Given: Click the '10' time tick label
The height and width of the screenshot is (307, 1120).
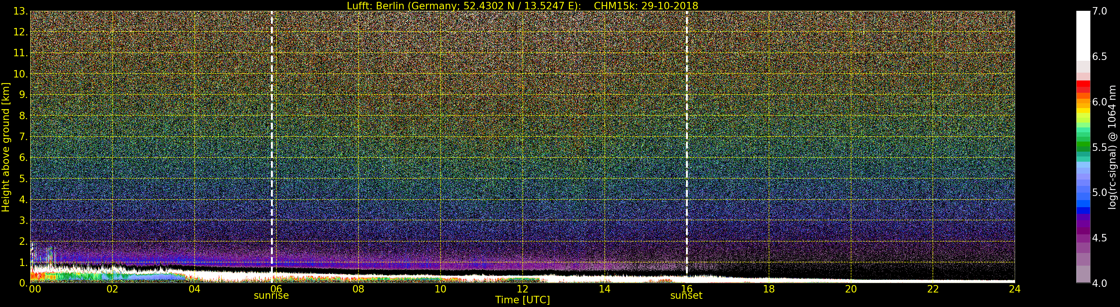Looking at the screenshot, I should [x=440, y=289].
